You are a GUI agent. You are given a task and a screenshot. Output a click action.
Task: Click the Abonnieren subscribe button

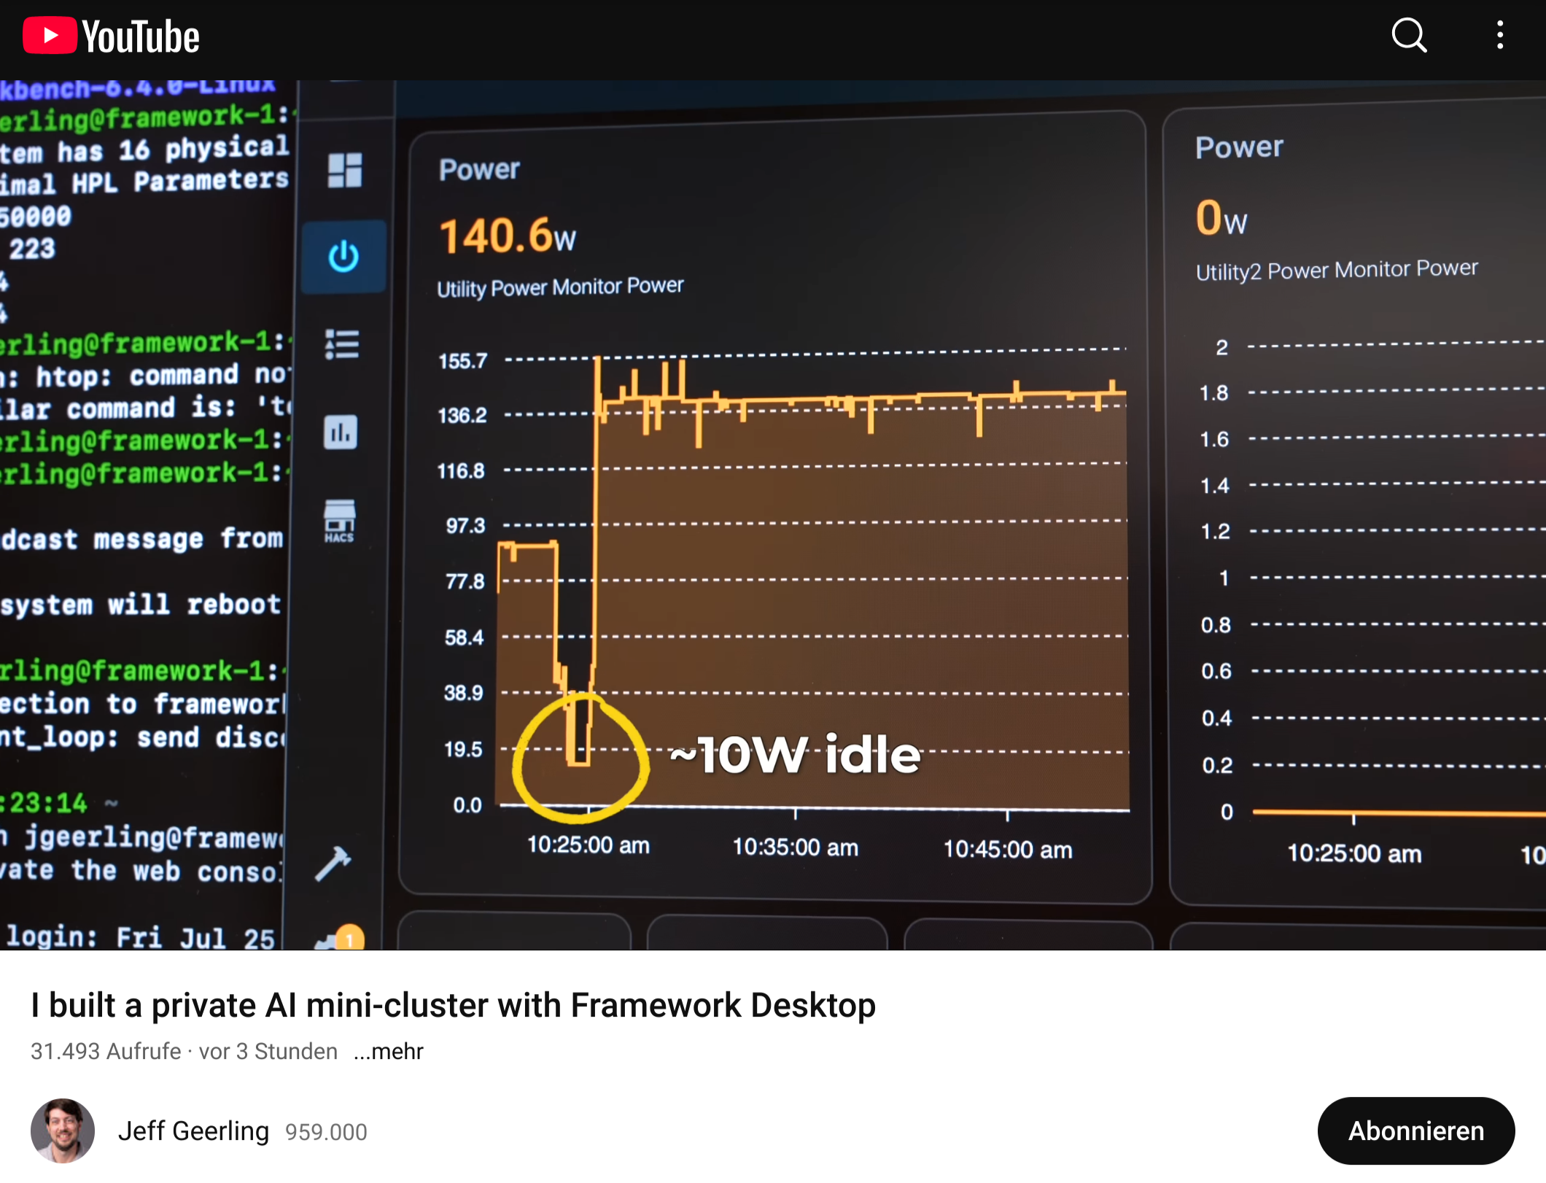click(x=1415, y=1130)
